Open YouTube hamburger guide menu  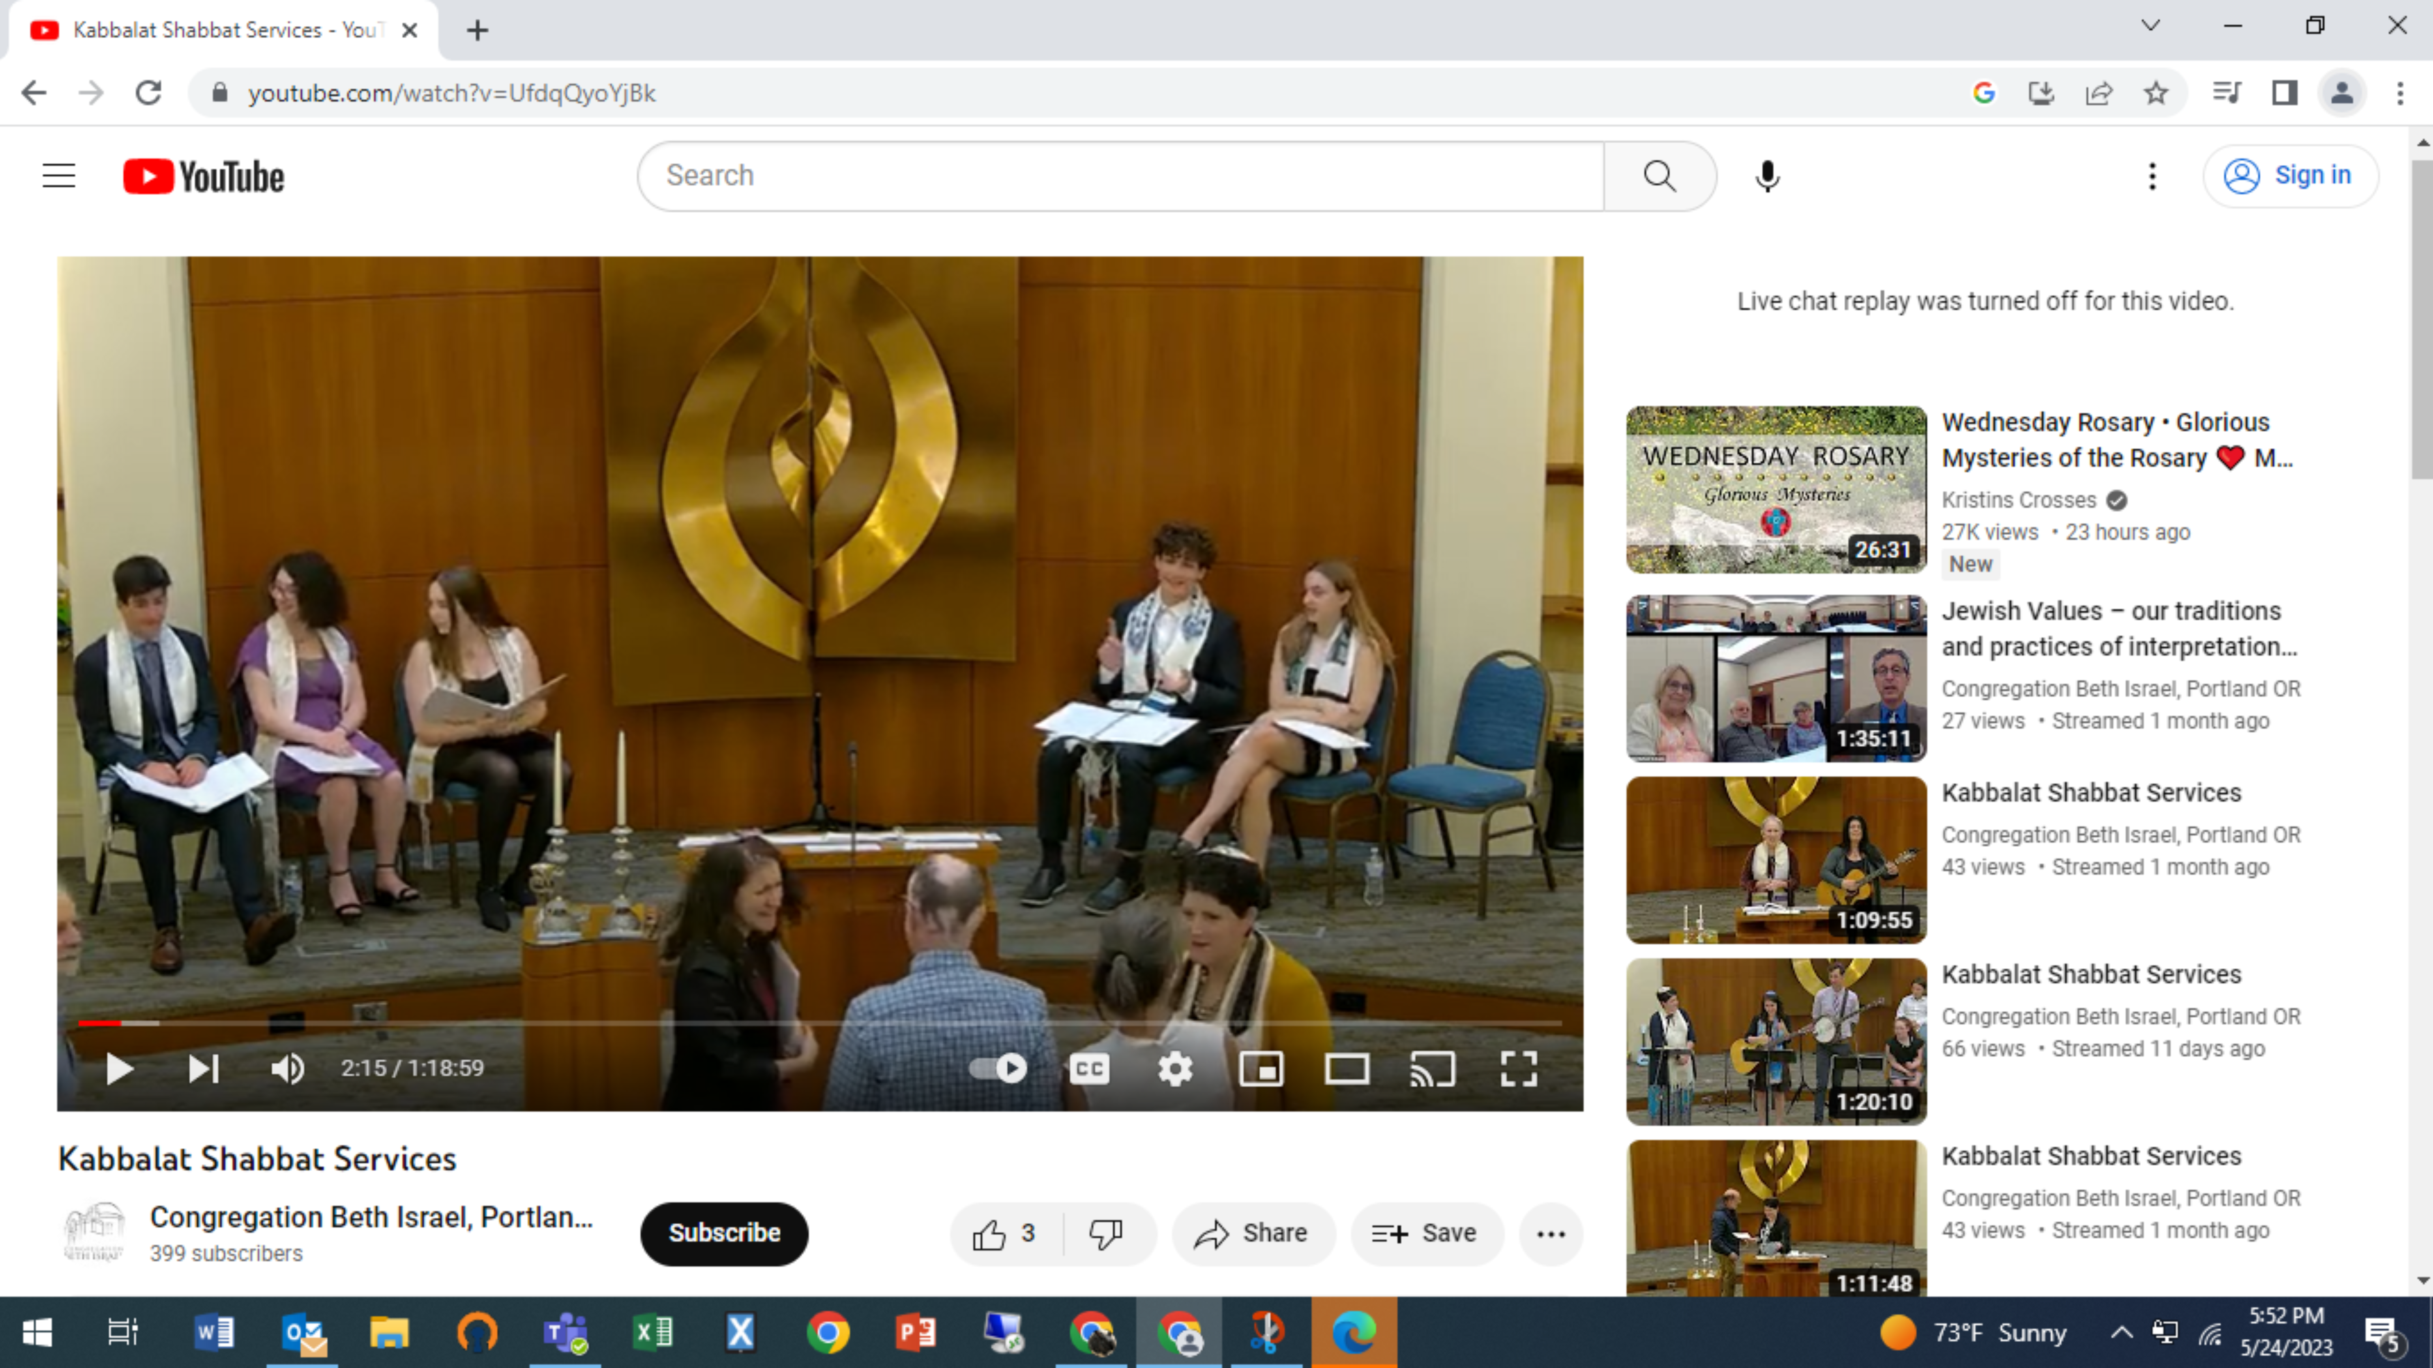click(x=58, y=176)
